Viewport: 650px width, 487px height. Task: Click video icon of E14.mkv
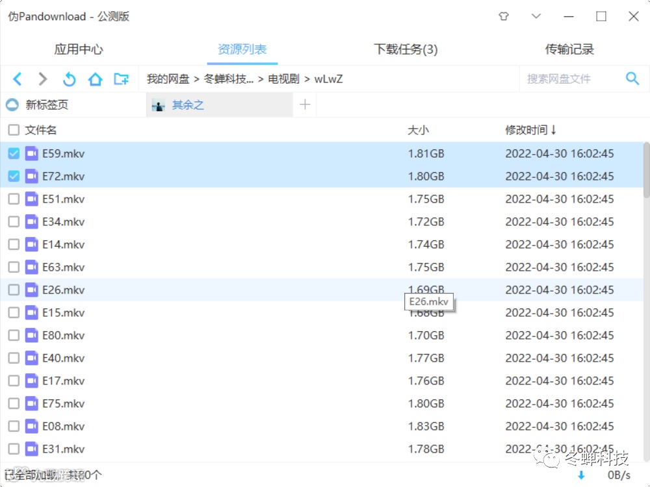pyautogui.click(x=31, y=245)
